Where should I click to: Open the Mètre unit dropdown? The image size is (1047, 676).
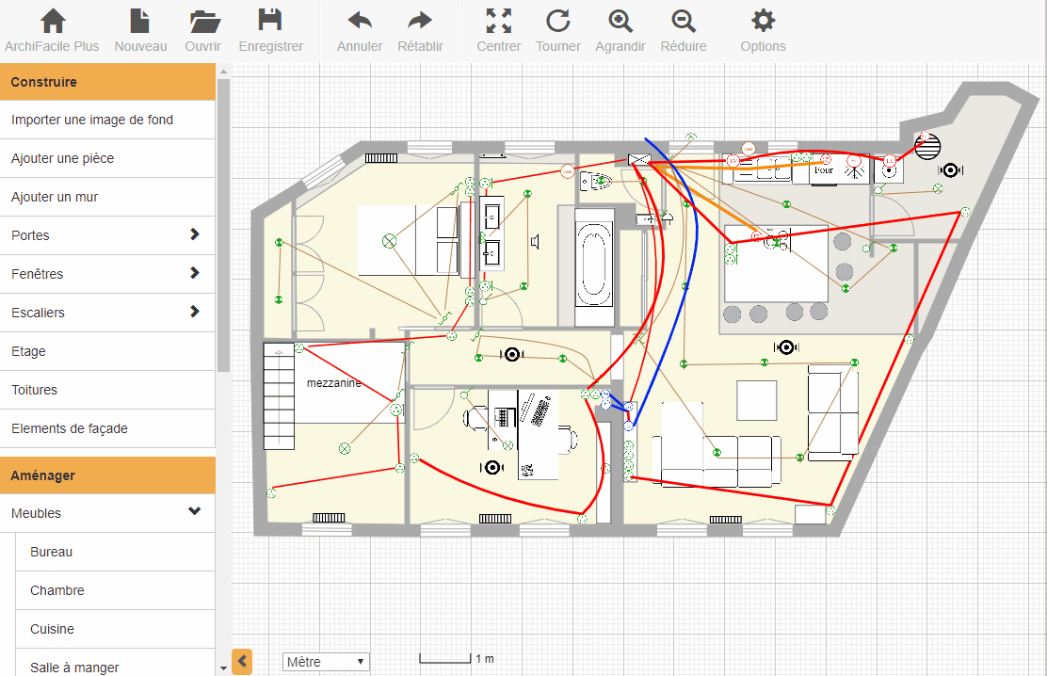(326, 662)
